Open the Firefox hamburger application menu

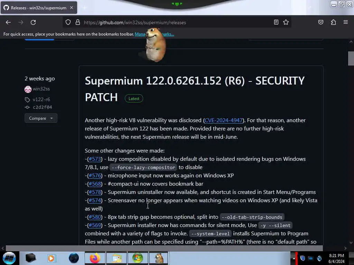coord(346,22)
